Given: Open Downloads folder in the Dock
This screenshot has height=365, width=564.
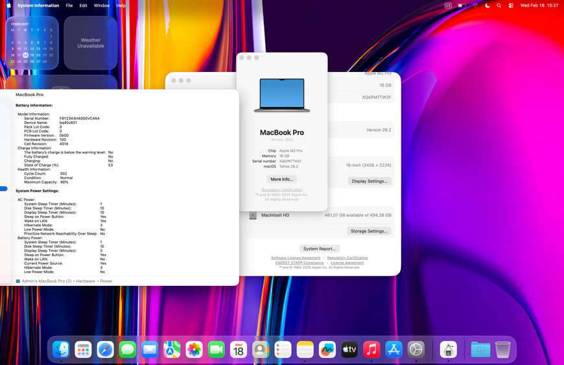Looking at the screenshot, I should point(480,349).
